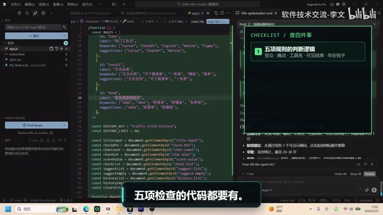Click the Undo All button
The width and height of the screenshot is (383, 215).
click(x=341, y=174)
